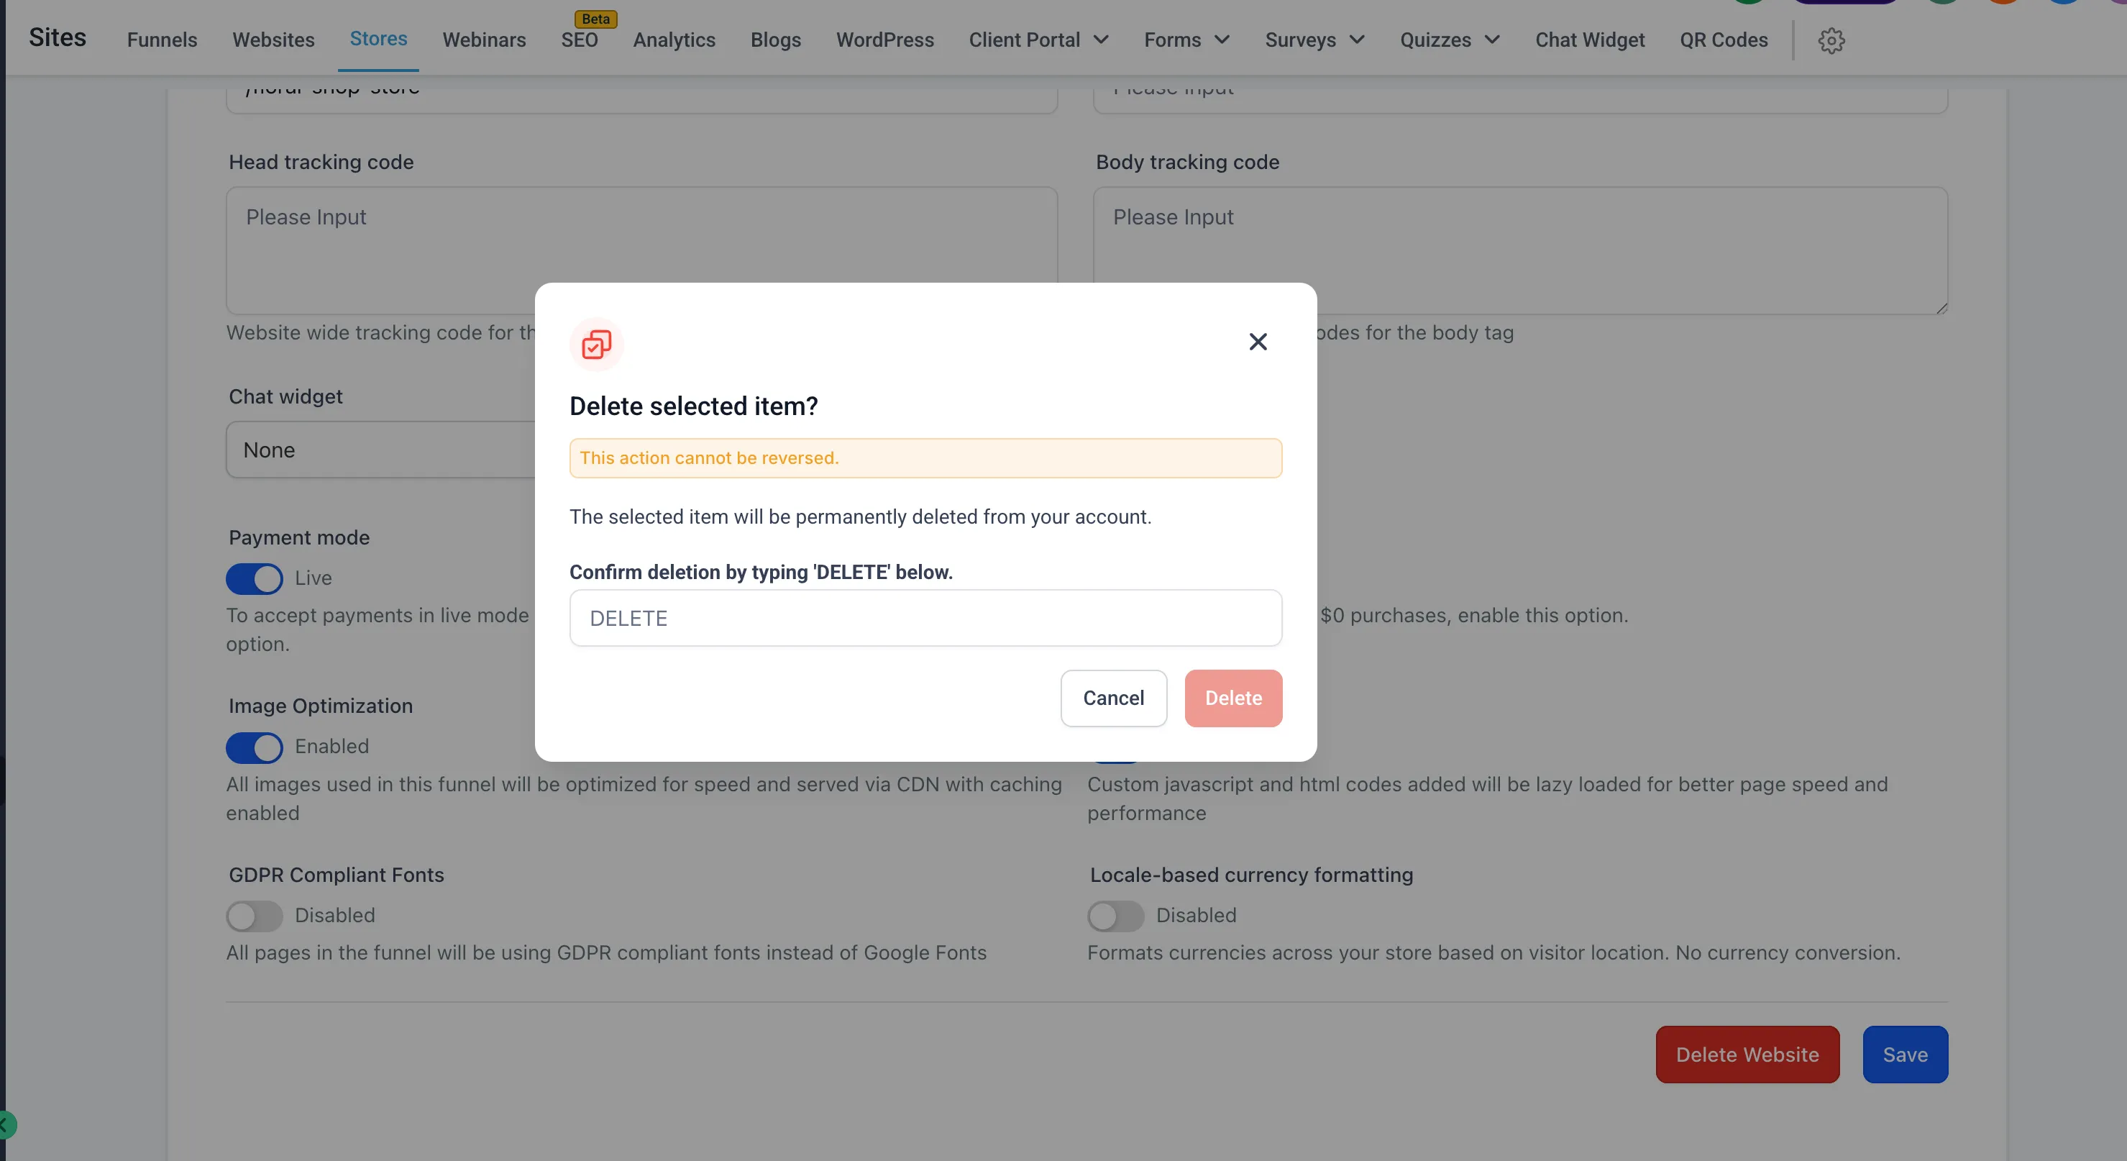Open the settings gear icon in navbar
This screenshot has width=2127, height=1161.
1831,40
